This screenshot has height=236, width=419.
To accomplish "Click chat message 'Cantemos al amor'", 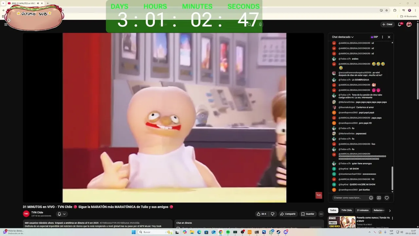I will 365,107.
